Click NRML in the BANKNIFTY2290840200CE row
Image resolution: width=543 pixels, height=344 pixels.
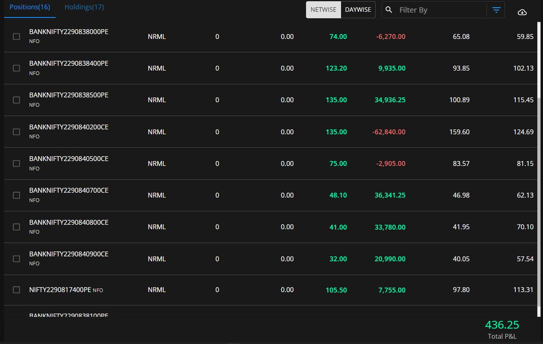[157, 132]
